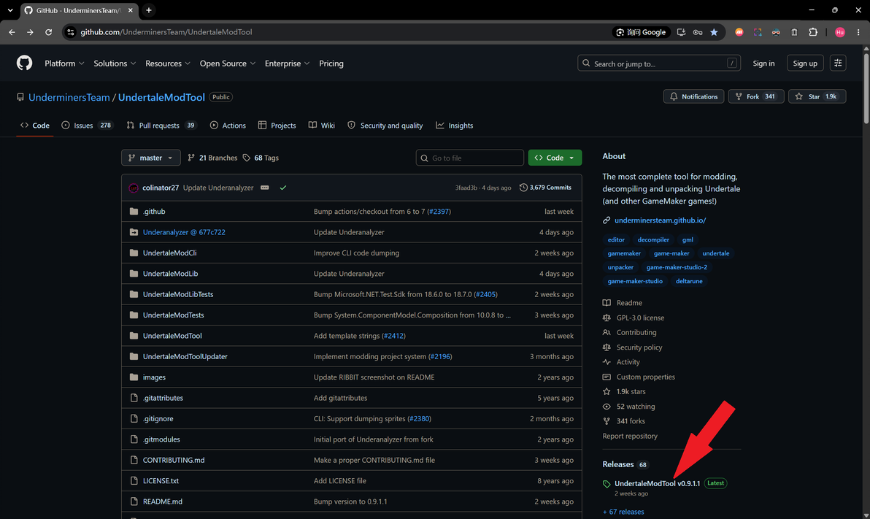Expand the Platform navigation menu
870x519 pixels.
tap(64, 64)
